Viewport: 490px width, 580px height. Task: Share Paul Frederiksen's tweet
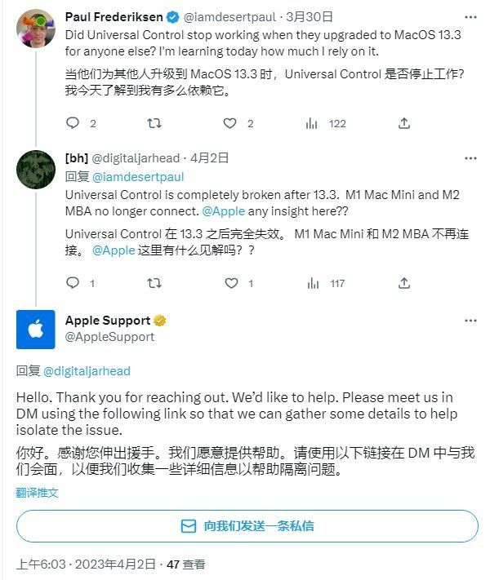[404, 123]
